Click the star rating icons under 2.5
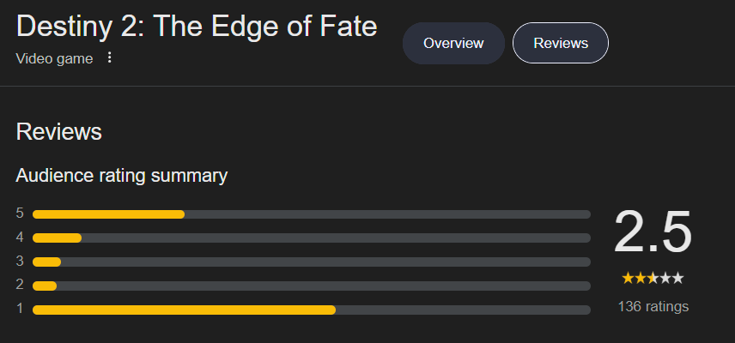The width and height of the screenshot is (735, 343). coord(653,279)
